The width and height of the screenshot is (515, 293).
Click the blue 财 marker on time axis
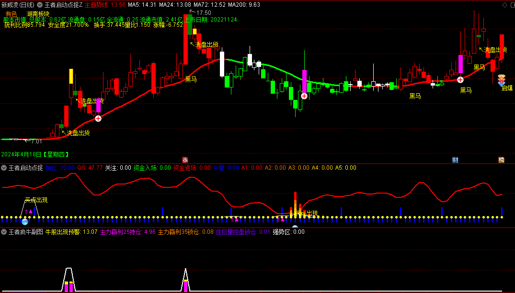[x=455, y=160]
